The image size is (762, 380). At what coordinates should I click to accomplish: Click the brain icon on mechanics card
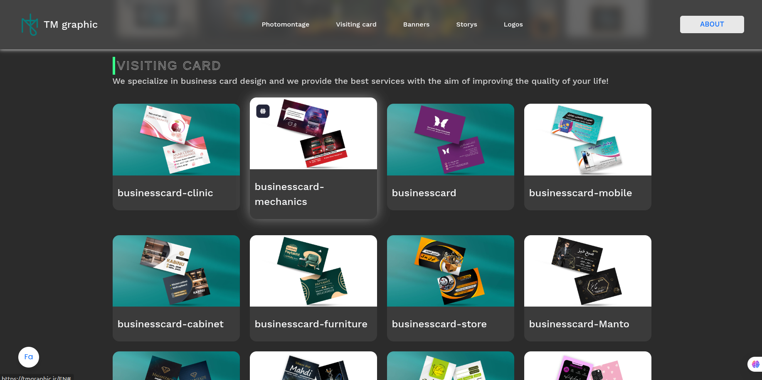[x=263, y=111]
